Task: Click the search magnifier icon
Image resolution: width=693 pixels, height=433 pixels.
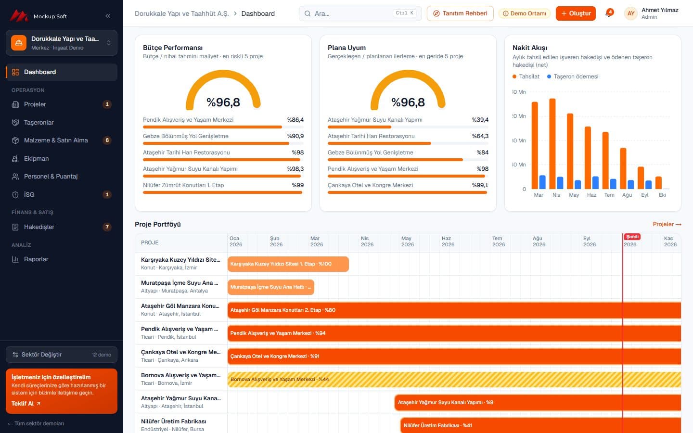Action: pos(308,13)
